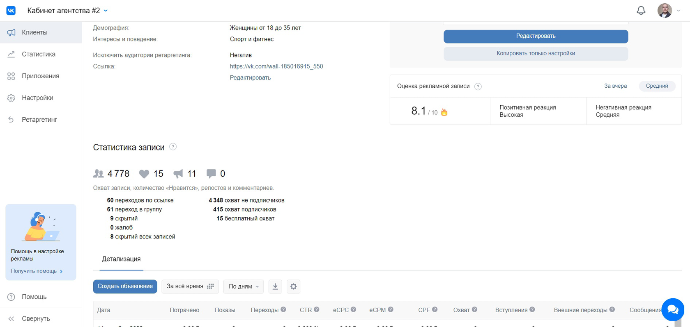Click Копировать только настройки button

point(536,54)
